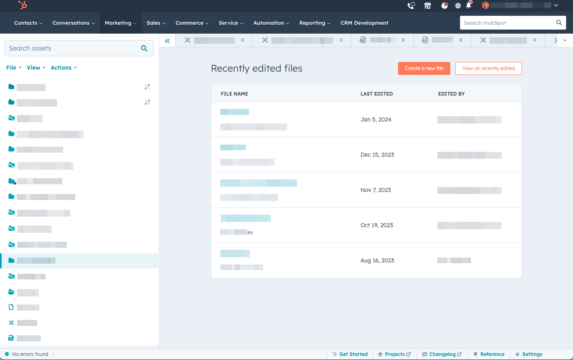573x360 pixels.
Task: Click the calling phone icon in top bar
Action: point(411,6)
